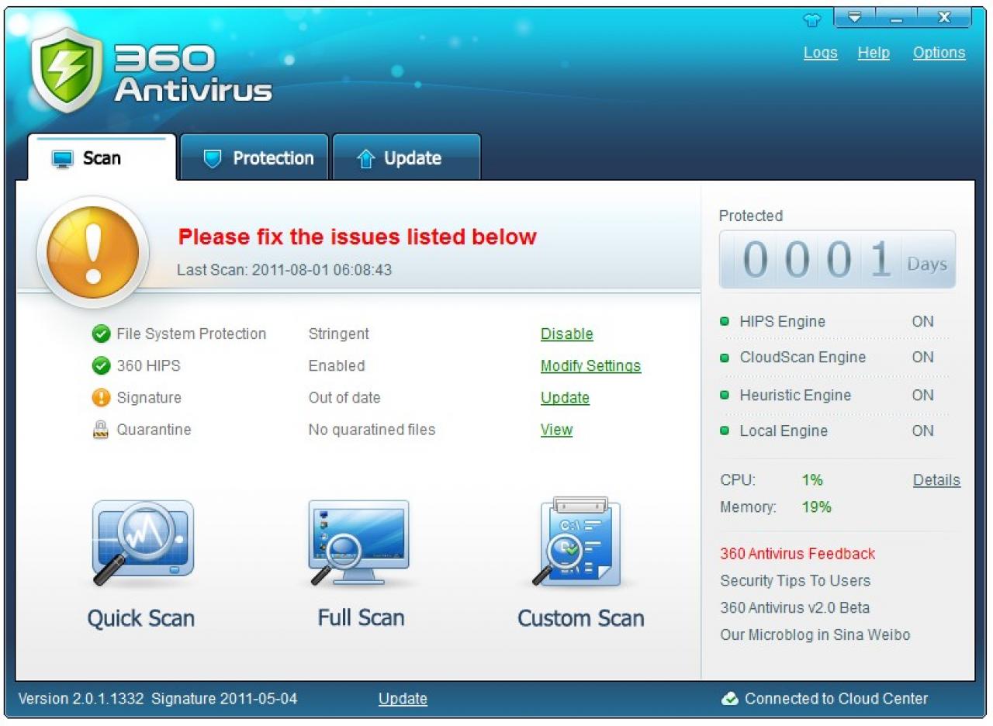Click the Protected days counter

pyautogui.click(x=837, y=260)
